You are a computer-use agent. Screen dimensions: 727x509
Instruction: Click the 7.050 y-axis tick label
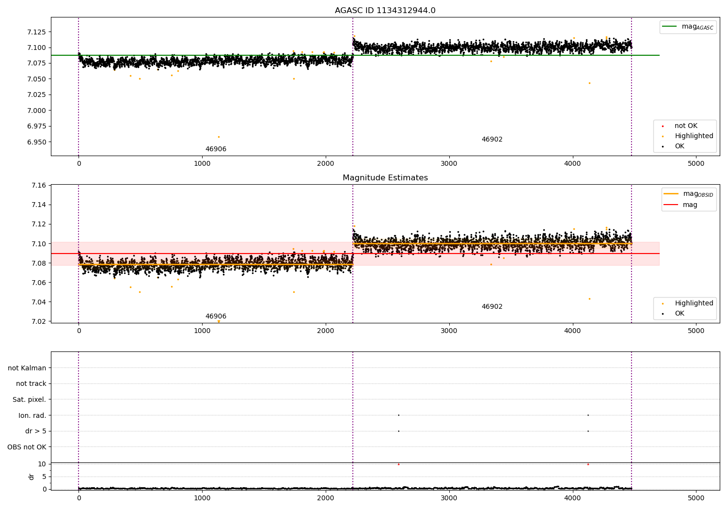(x=36, y=79)
